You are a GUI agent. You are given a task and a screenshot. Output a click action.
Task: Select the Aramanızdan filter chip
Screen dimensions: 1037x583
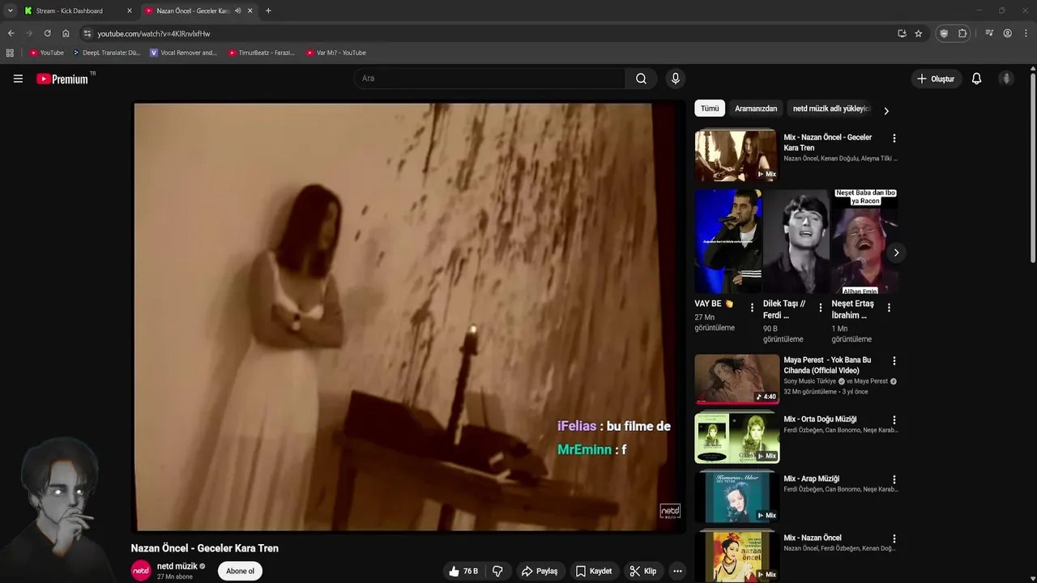[756, 109]
